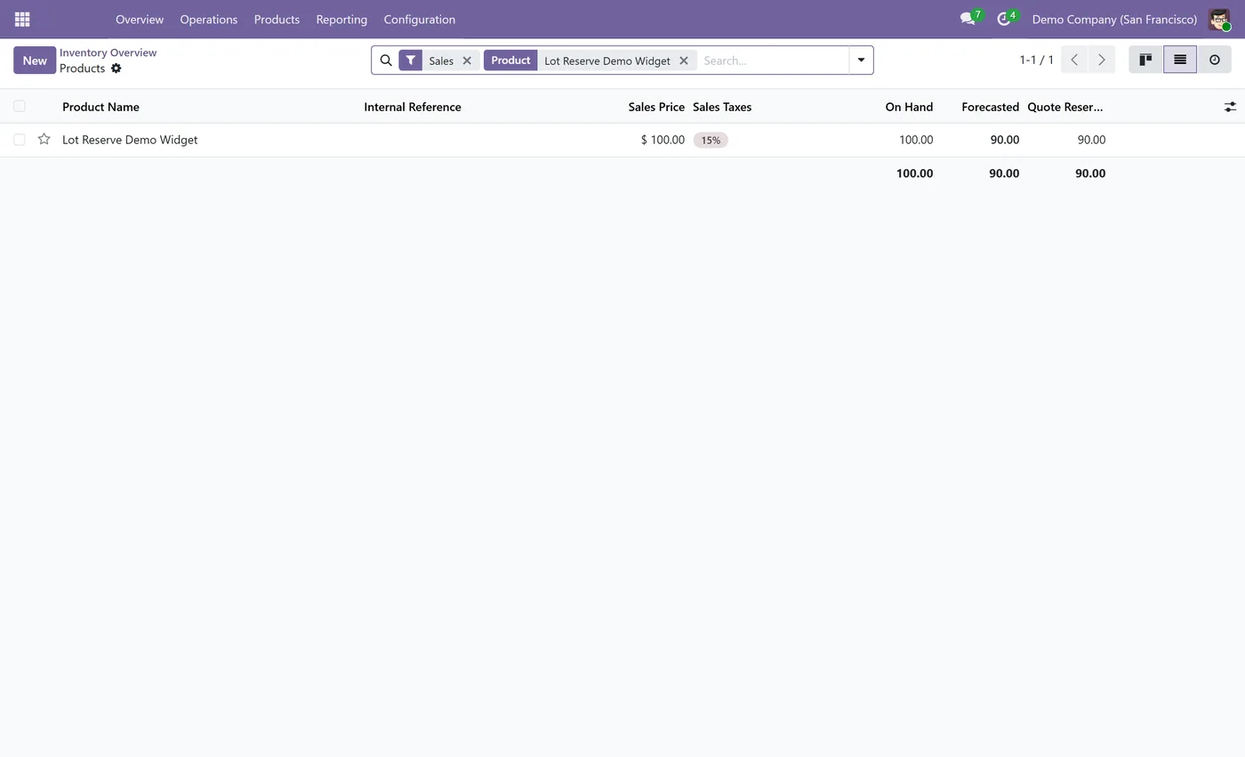The image size is (1245, 757).
Task: Switch to List view
Action: coord(1180,60)
